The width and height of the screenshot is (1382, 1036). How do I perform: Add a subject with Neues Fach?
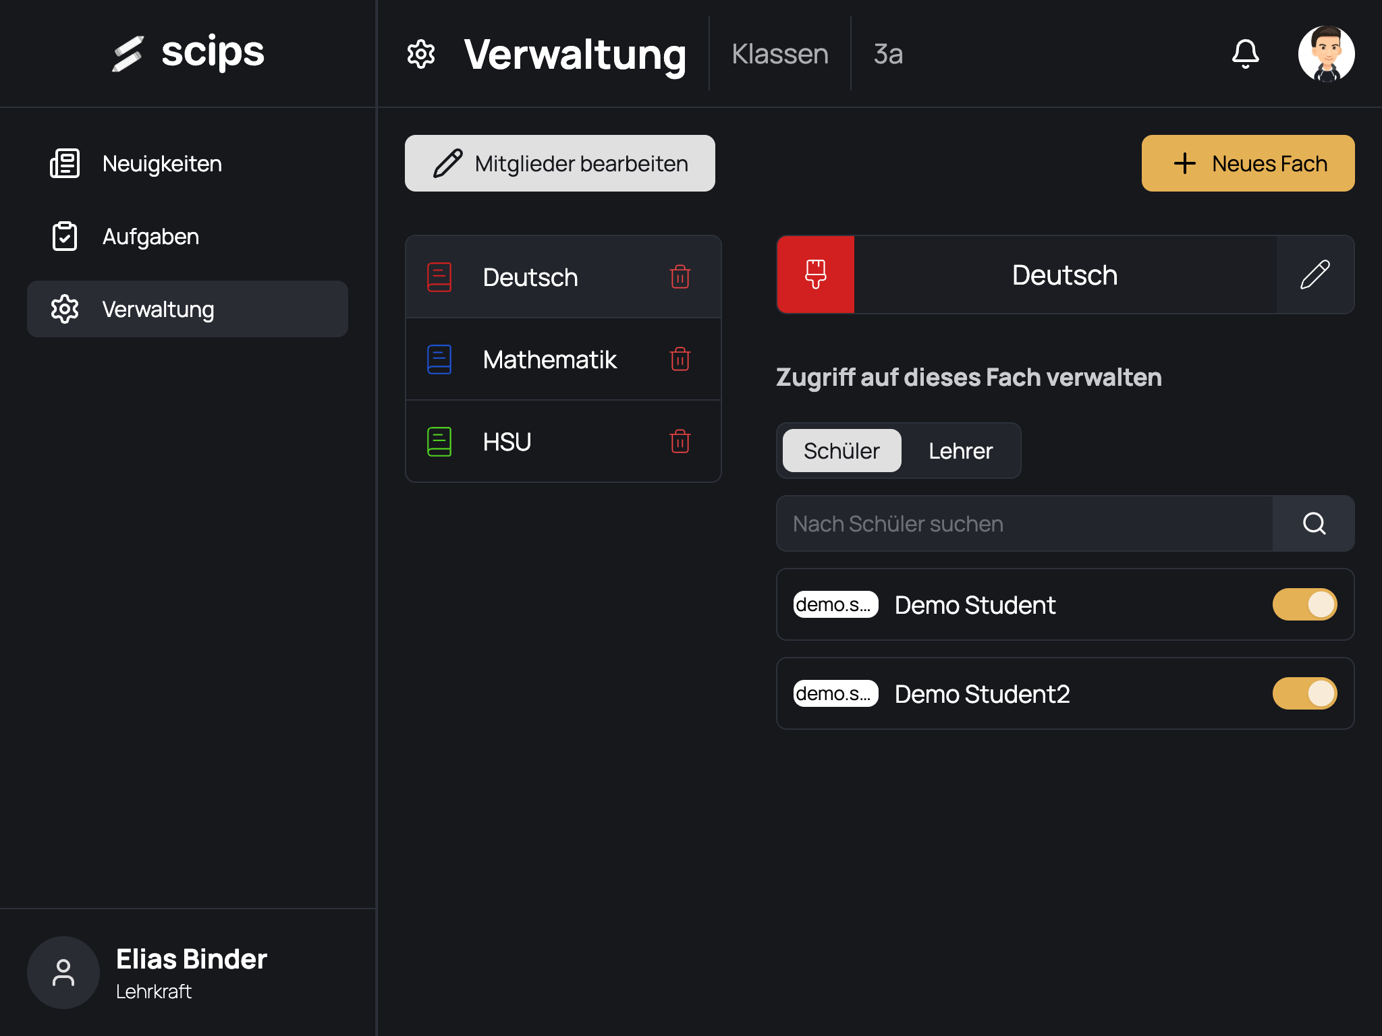pos(1248,164)
